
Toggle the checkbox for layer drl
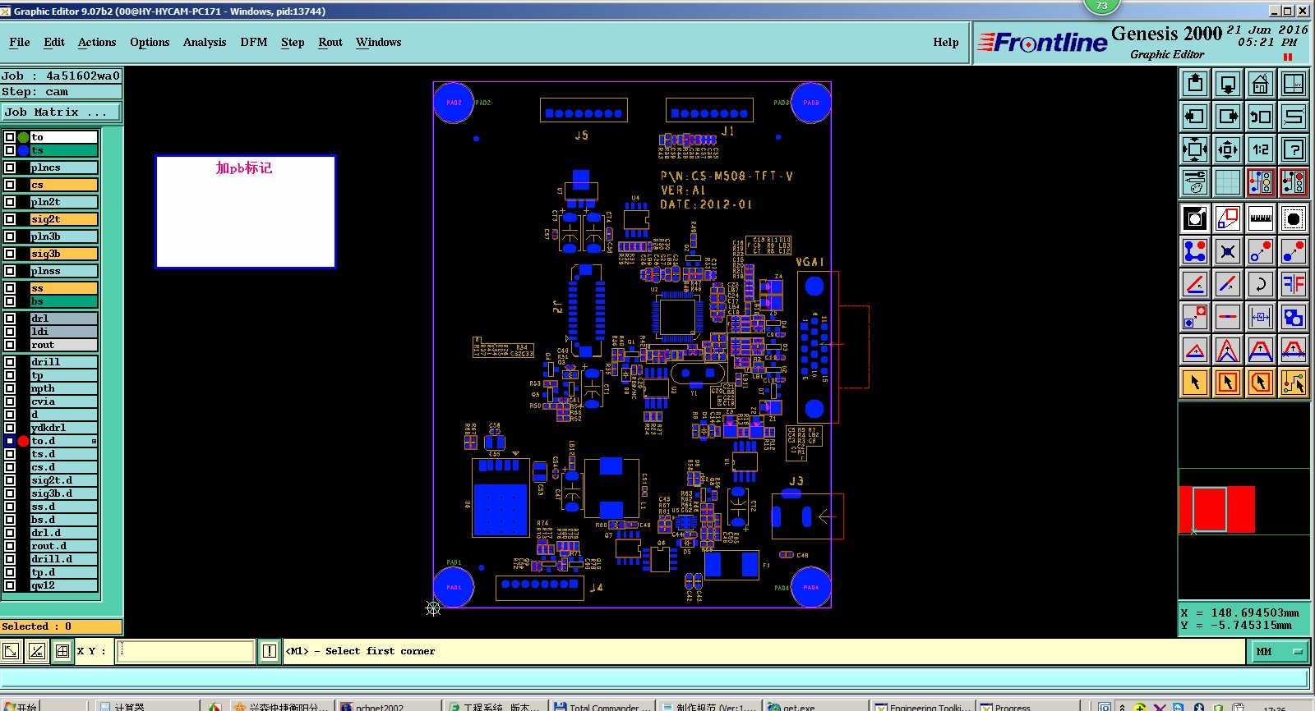click(x=10, y=319)
